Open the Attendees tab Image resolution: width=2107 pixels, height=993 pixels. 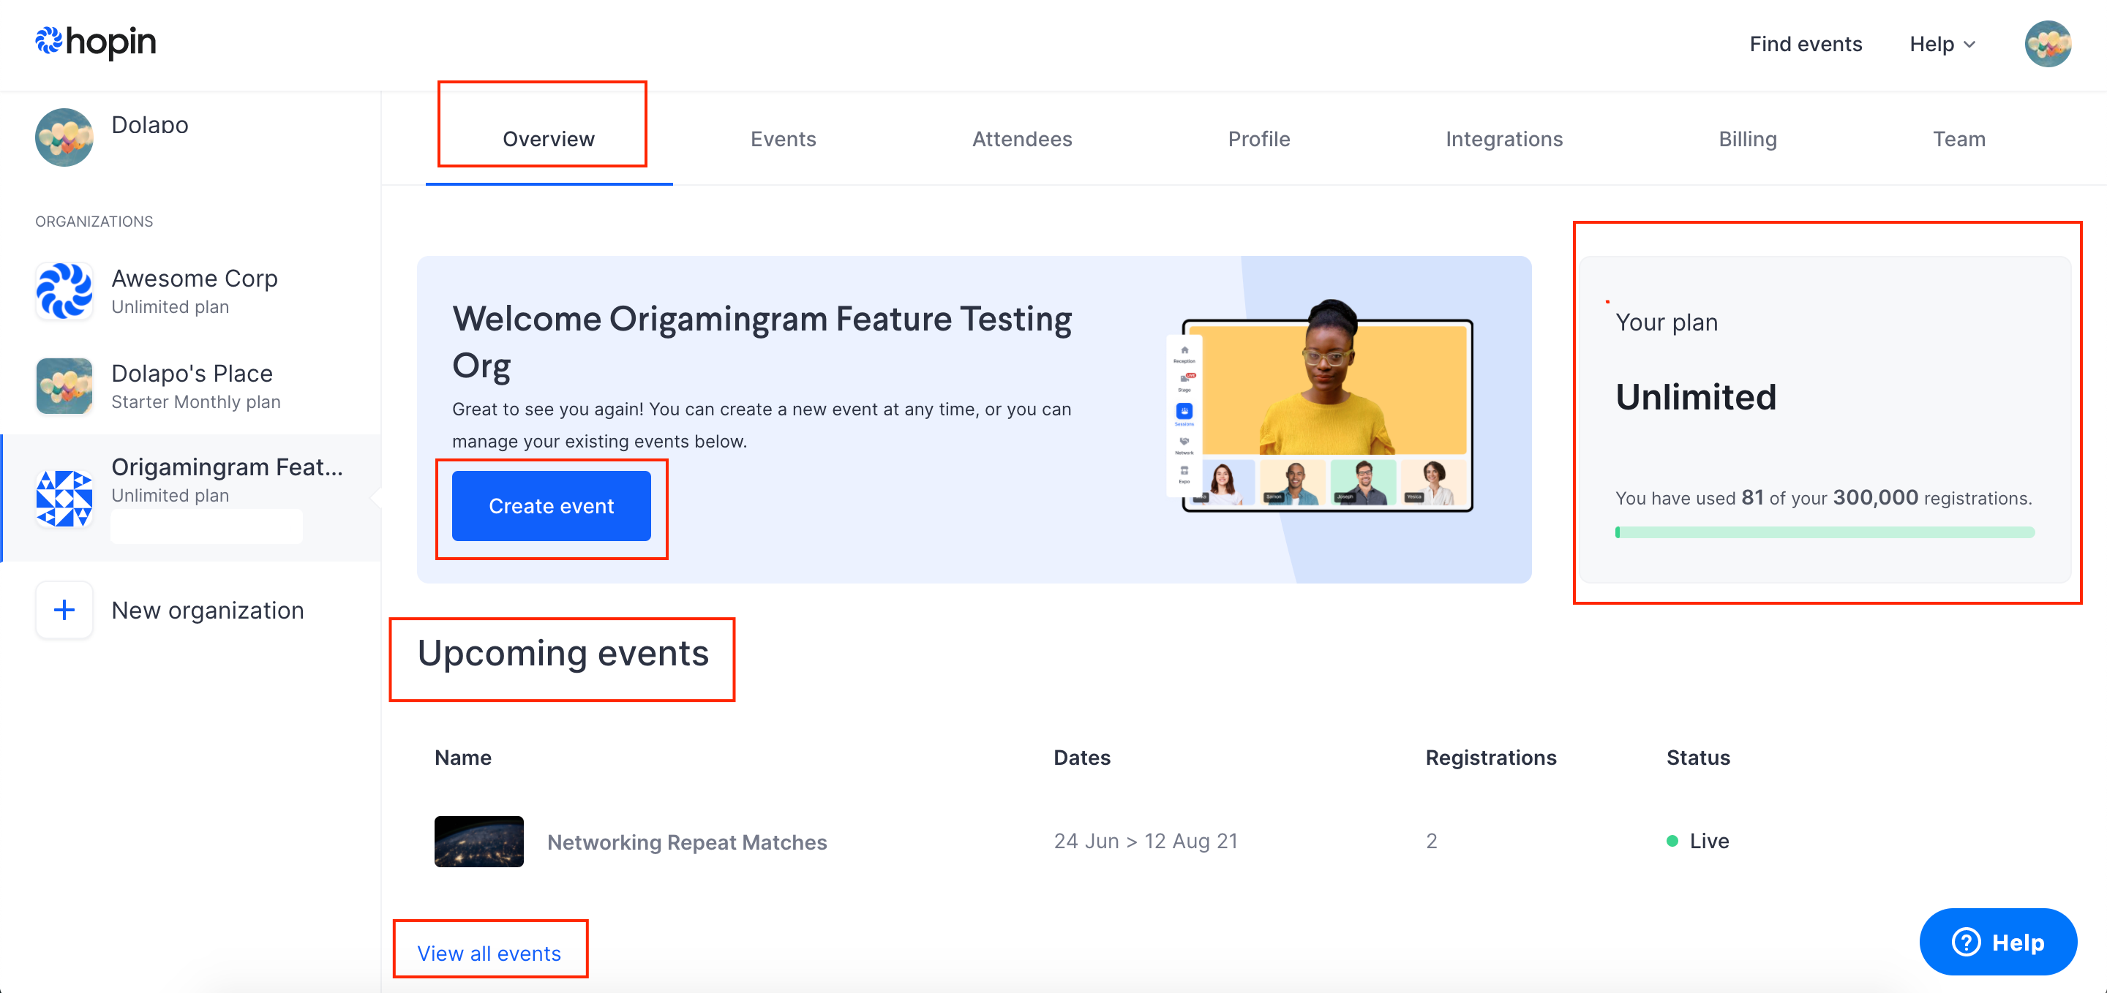coord(1021,139)
